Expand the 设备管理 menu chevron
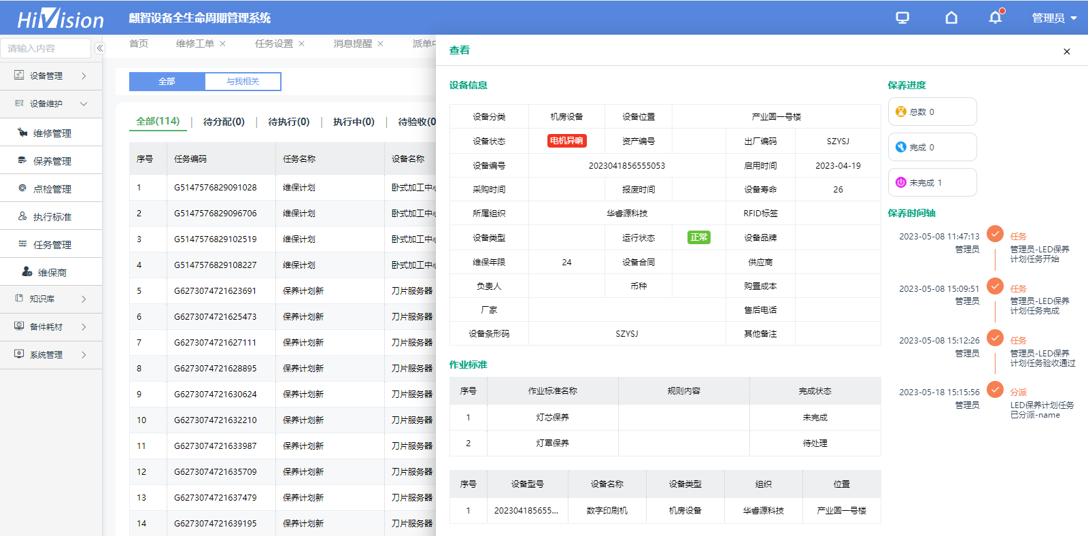 pyautogui.click(x=84, y=76)
